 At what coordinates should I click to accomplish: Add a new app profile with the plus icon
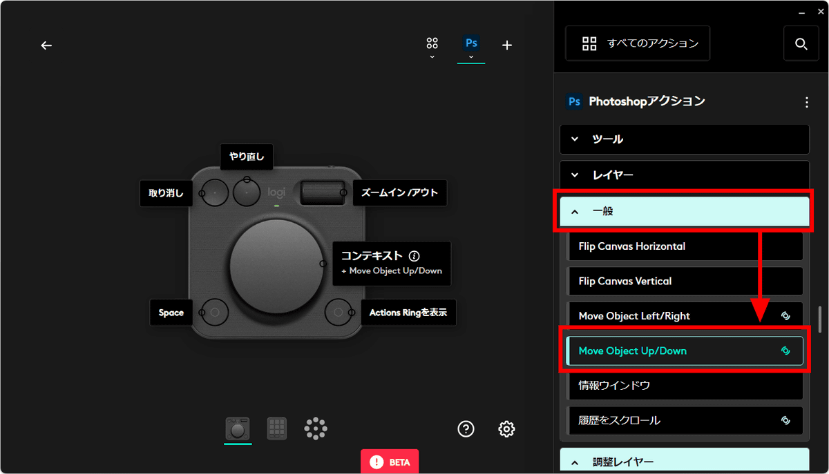click(506, 45)
